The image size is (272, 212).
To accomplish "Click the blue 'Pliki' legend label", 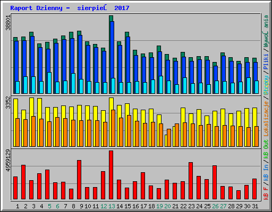I will [266, 62].
